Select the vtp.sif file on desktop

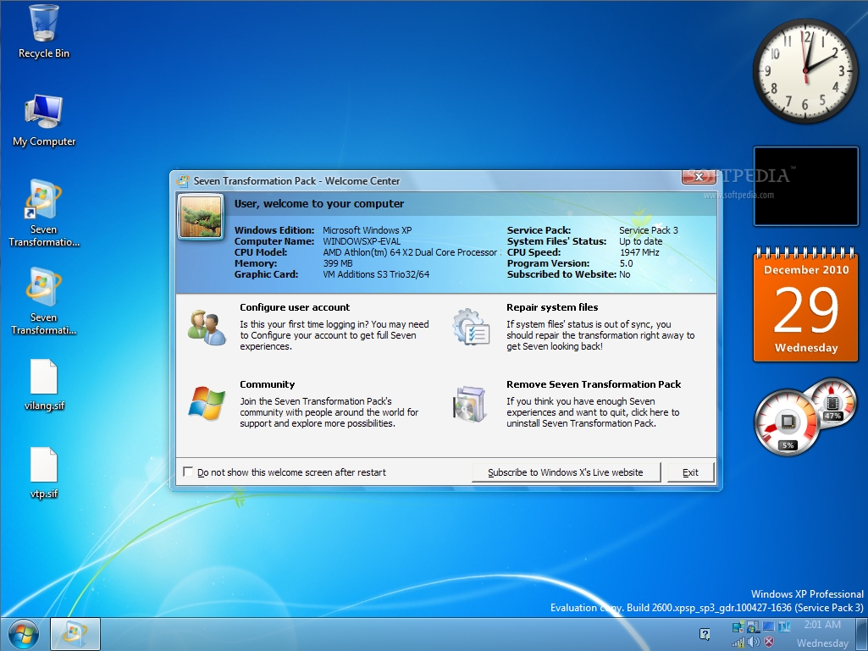(44, 466)
